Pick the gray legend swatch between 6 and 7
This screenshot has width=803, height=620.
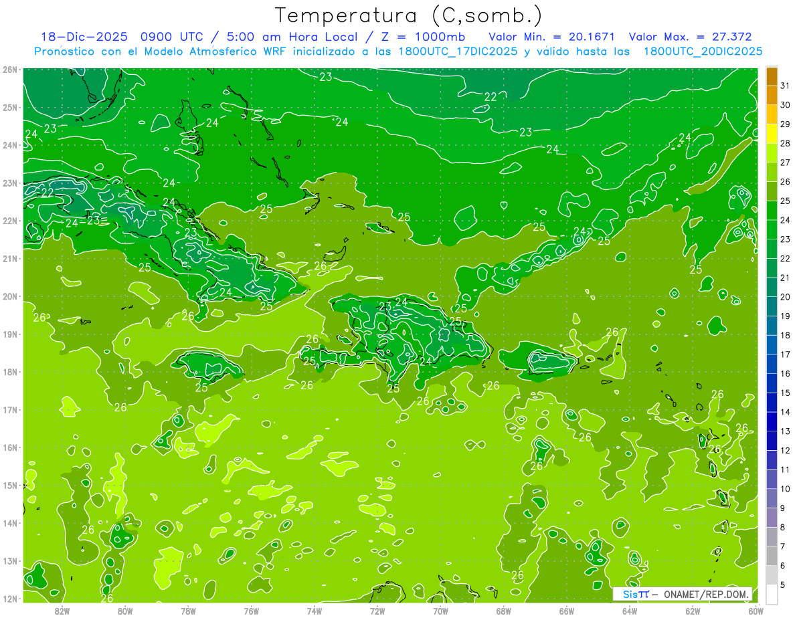point(772,556)
